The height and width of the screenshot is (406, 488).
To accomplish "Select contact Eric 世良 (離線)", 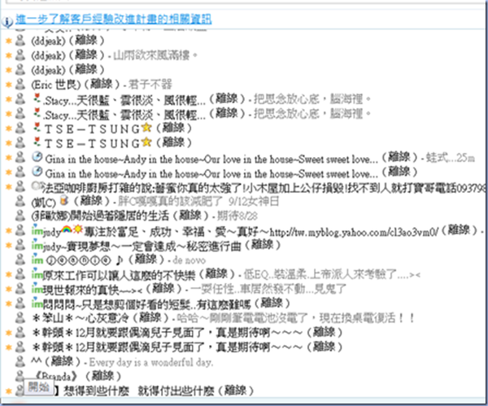I will click(76, 84).
